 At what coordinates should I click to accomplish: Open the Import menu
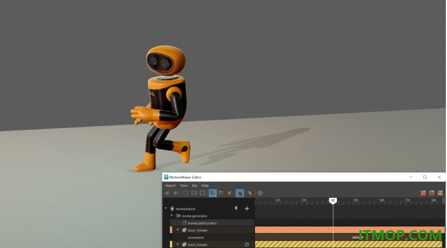pos(170,186)
